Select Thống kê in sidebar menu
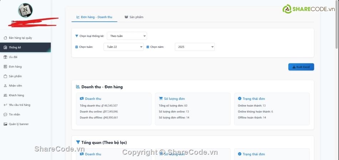 pos(25,47)
